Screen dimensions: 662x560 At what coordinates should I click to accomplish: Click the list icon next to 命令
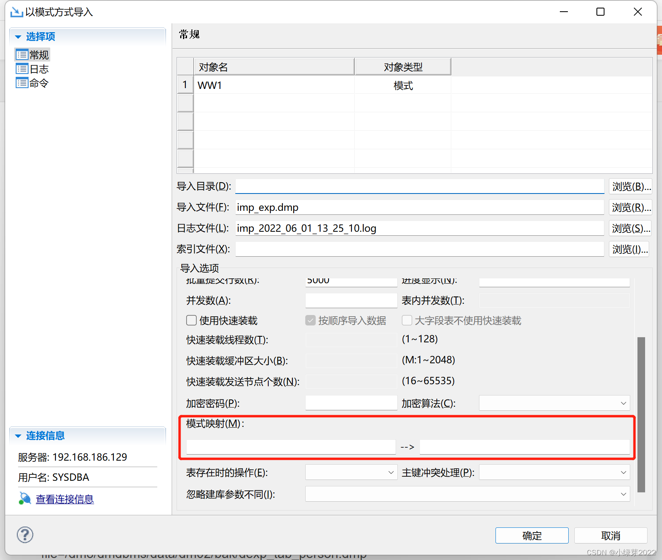coord(22,83)
